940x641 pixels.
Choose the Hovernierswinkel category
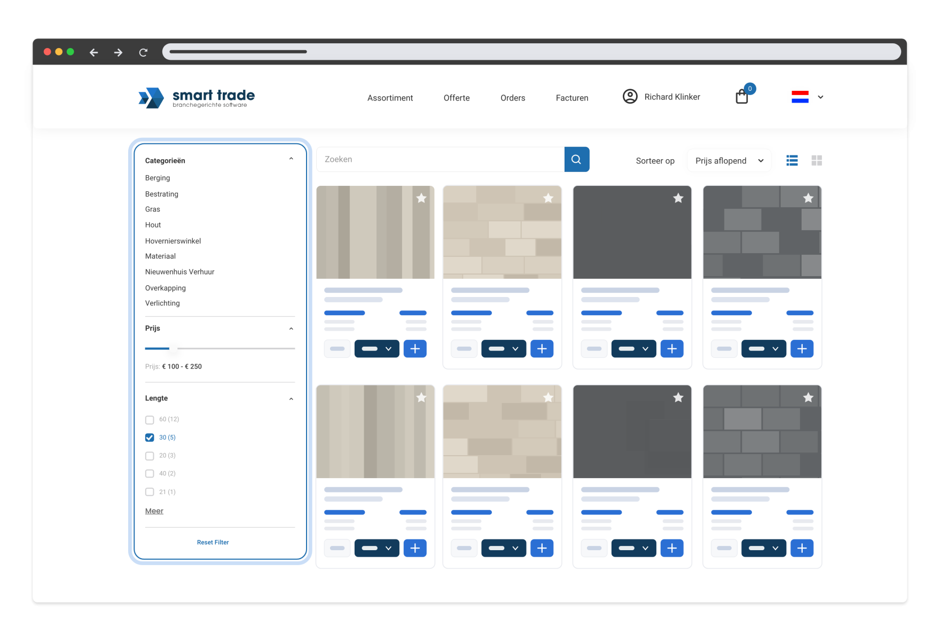point(173,241)
